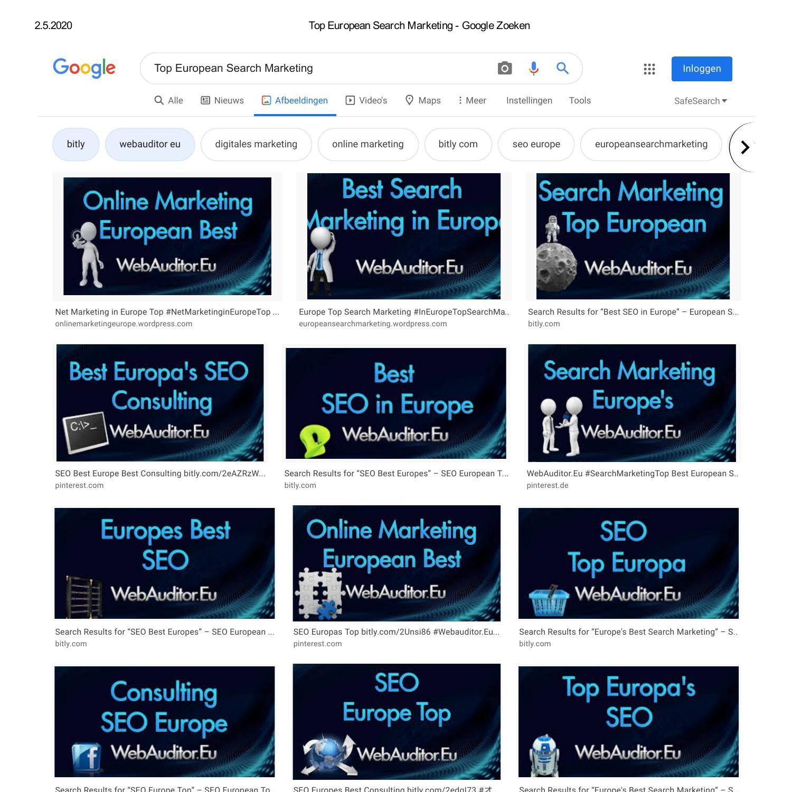Start voice search with microphone icon
Screen dimensions: 792x792
point(534,68)
